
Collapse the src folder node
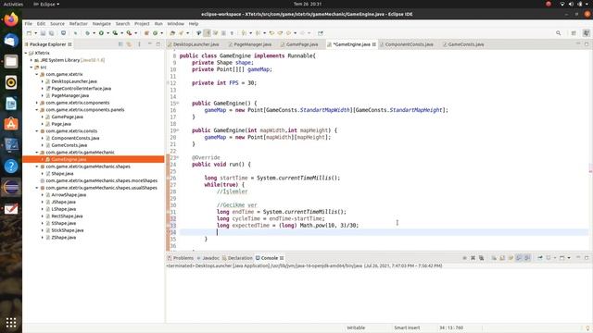(32, 68)
